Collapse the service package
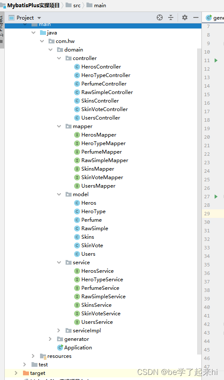Screen dimensions: 224x380 (x=59, y=263)
